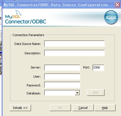Click the OK button

point(60,108)
